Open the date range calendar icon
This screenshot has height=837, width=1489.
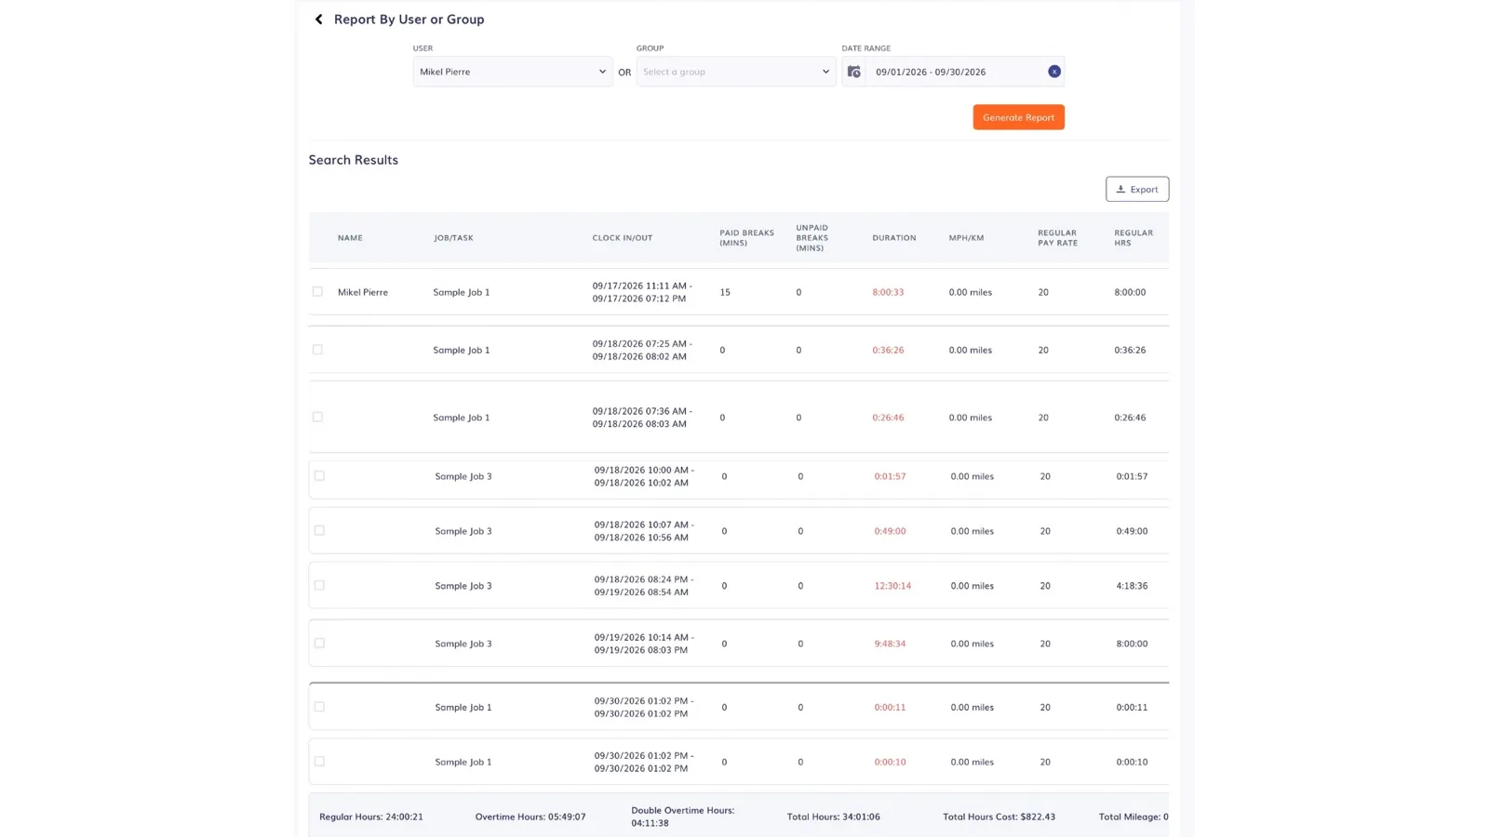[x=853, y=72]
